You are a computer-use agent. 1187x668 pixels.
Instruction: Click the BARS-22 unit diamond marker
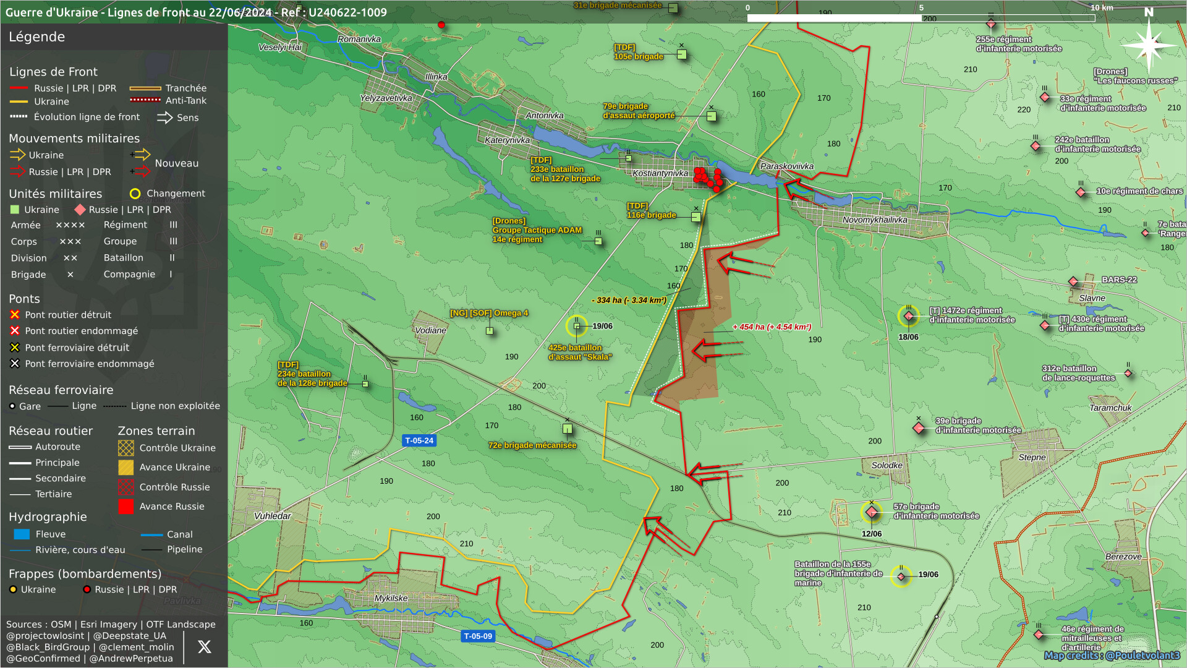click(x=1073, y=281)
